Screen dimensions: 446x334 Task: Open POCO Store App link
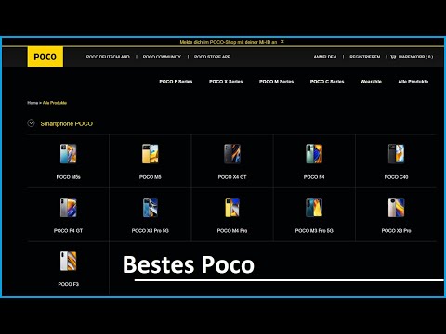212,57
